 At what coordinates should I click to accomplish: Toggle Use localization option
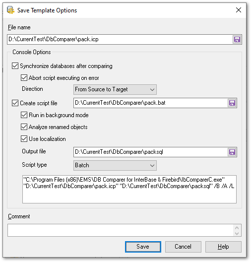pos(24,138)
